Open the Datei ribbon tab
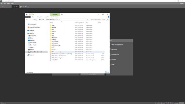The height and width of the screenshot is (104, 185). pos(28,17)
